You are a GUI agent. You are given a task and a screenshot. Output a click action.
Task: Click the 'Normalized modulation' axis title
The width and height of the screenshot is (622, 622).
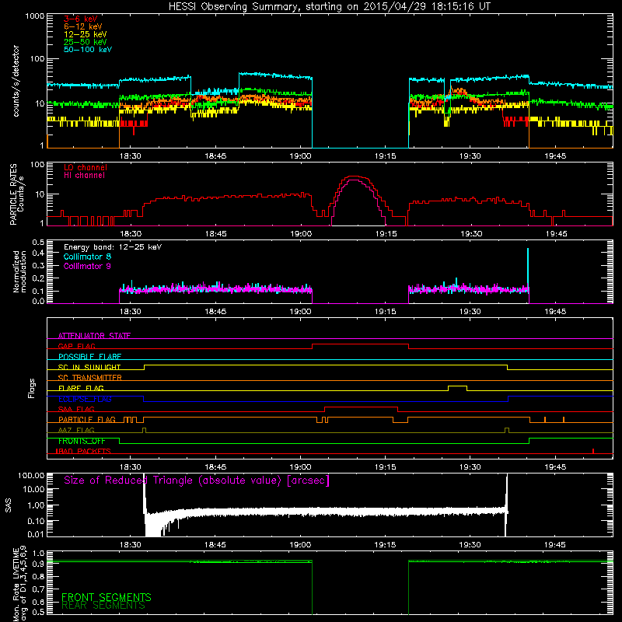(19, 271)
